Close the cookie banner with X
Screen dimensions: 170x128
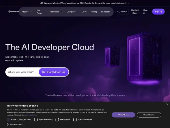click(x=167, y=105)
